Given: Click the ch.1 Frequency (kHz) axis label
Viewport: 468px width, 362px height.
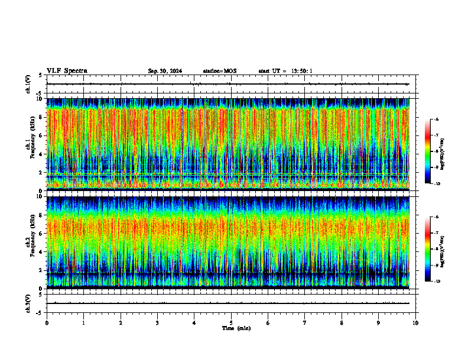Looking at the screenshot, I should click(31, 137).
